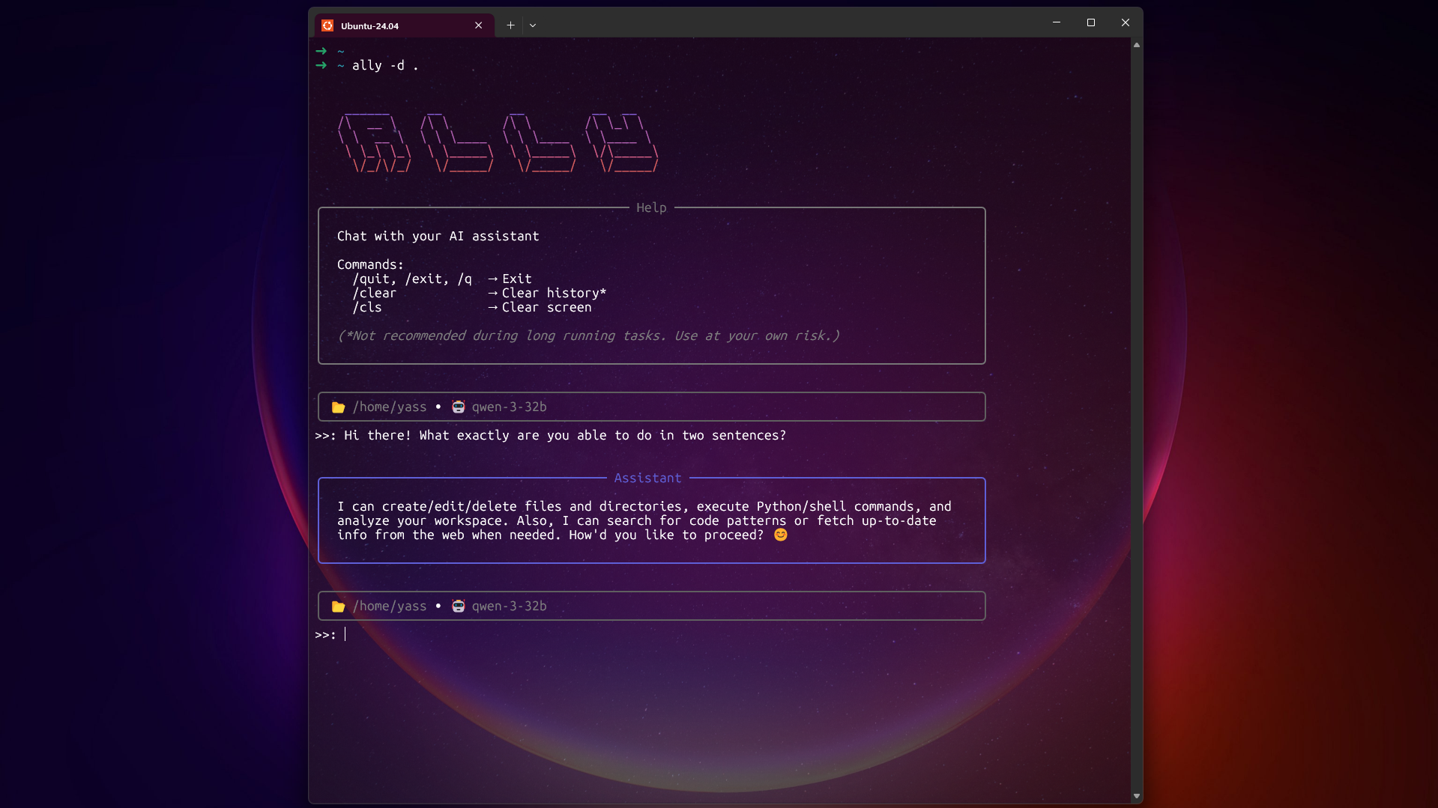
Task: Click the 'Hi there!' user message
Action: tap(565, 435)
